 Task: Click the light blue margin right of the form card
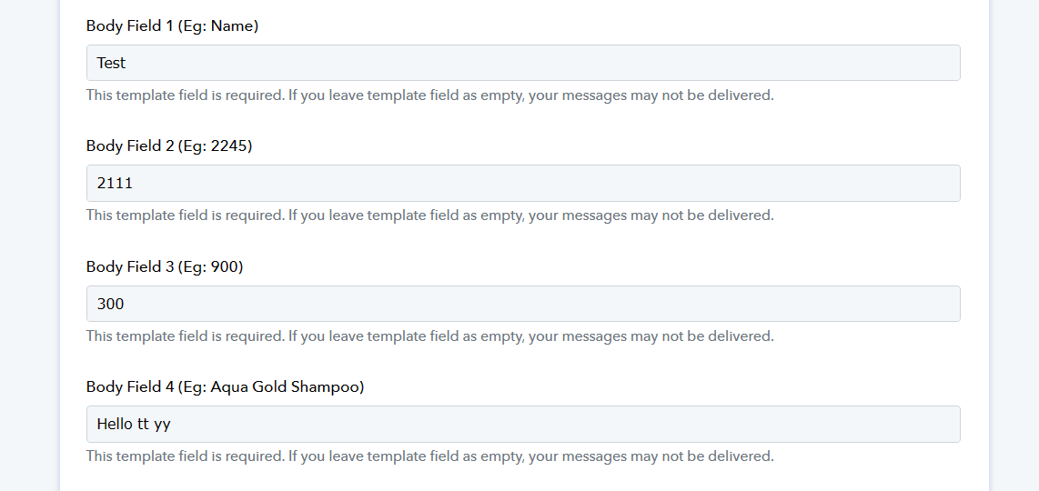(x=1014, y=245)
